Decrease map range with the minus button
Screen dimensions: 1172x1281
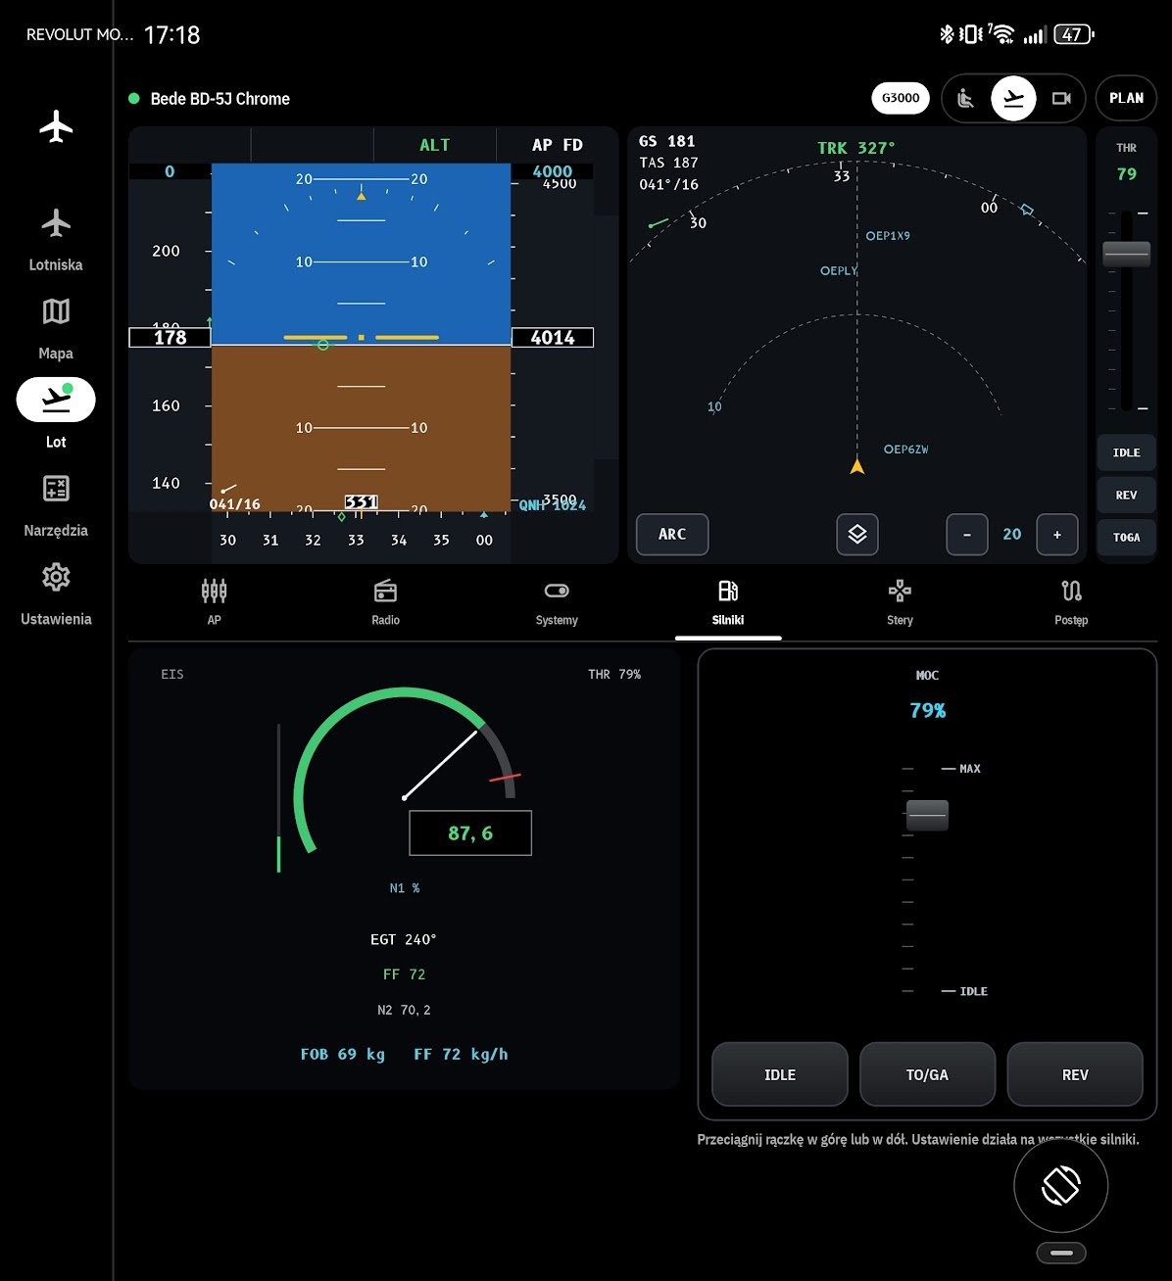[967, 535]
